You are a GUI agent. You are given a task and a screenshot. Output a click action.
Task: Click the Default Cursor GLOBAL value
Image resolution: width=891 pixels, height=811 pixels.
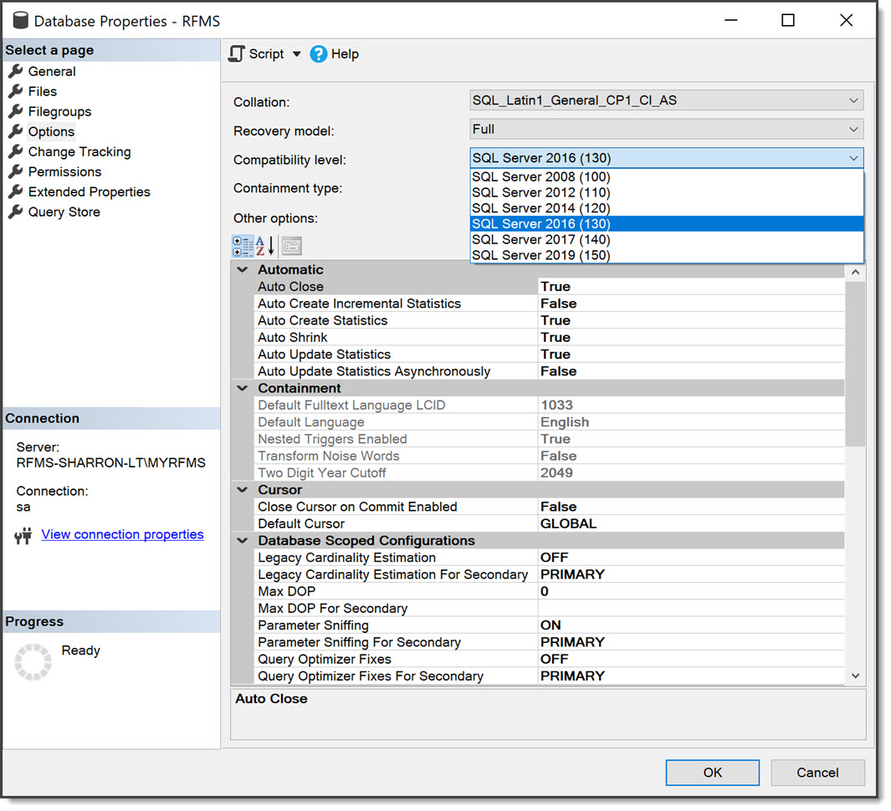point(568,524)
